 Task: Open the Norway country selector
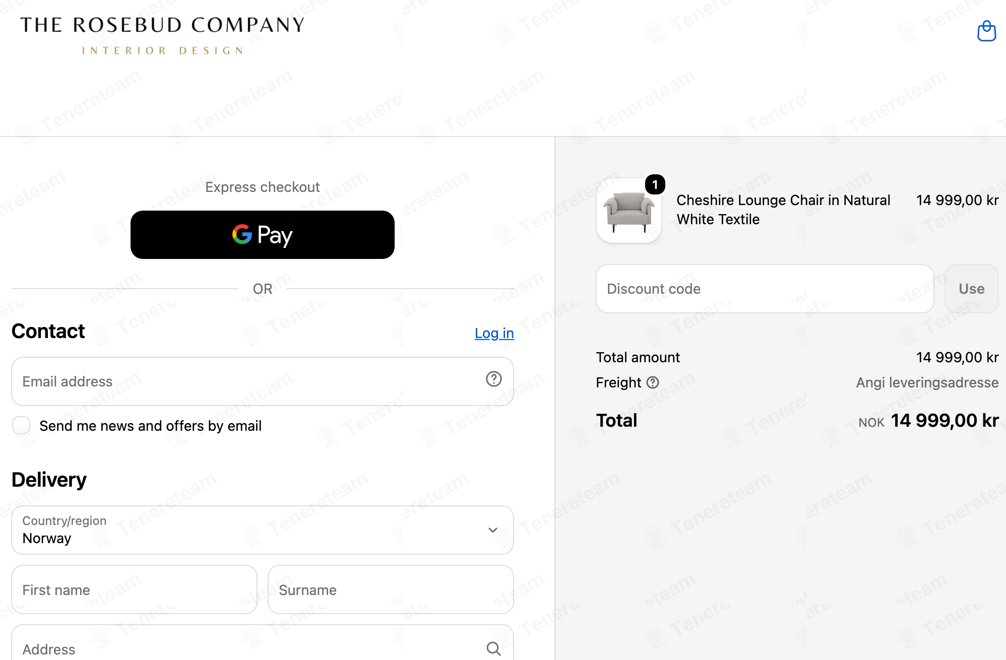click(x=263, y=530)
